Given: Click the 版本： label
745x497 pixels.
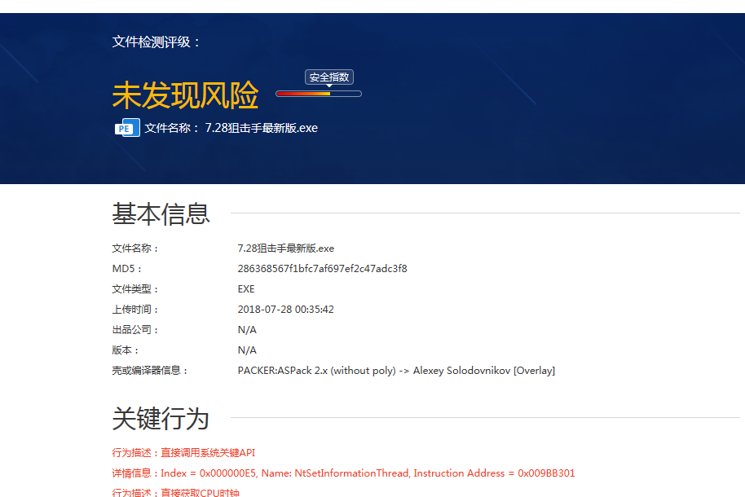Looking at the screenshot, I should coord(126,350).
